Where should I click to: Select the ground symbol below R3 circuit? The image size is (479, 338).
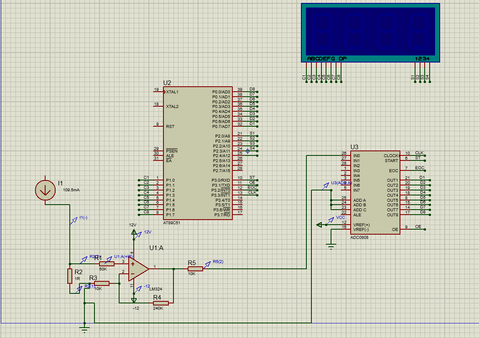[x=84, y=330]
